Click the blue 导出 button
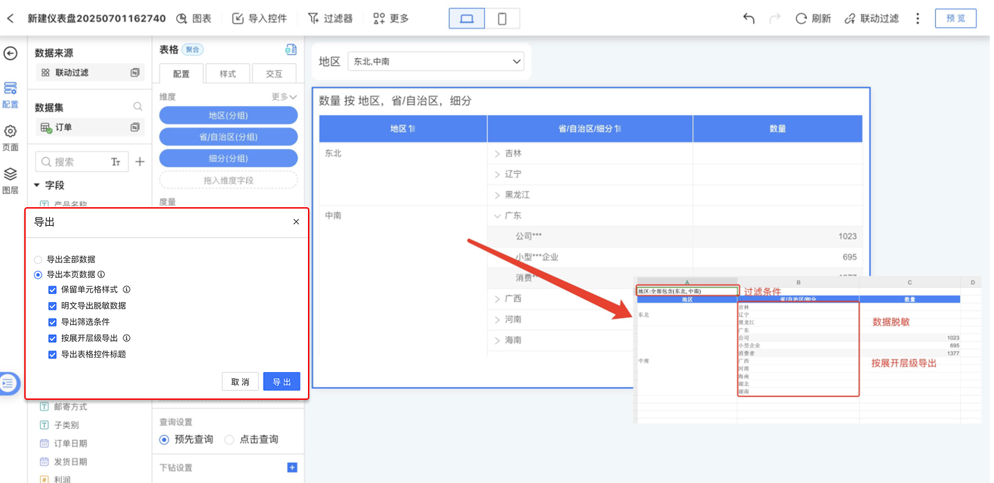994x483 pixels. [282, 382]
